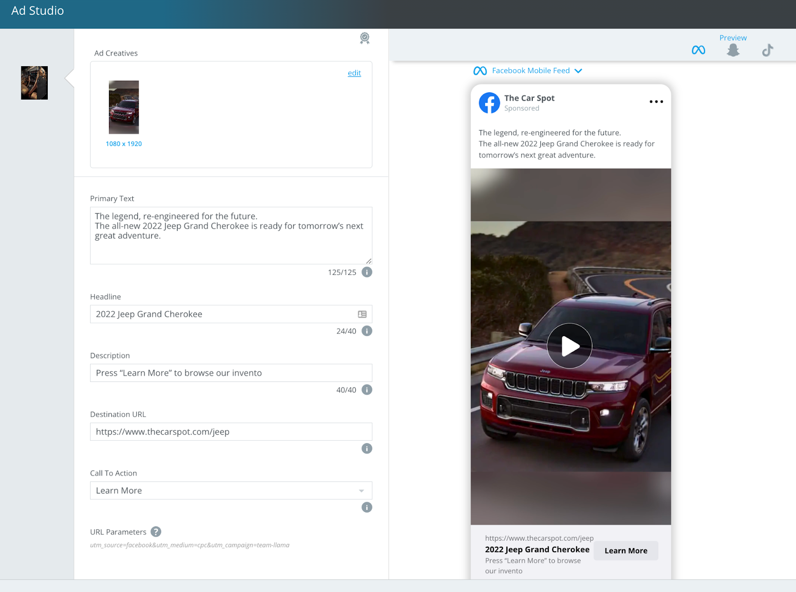Expand Facebook Mobile Feed placement dropdown
The height and width of the screenshot is (592, 796).
578,71
